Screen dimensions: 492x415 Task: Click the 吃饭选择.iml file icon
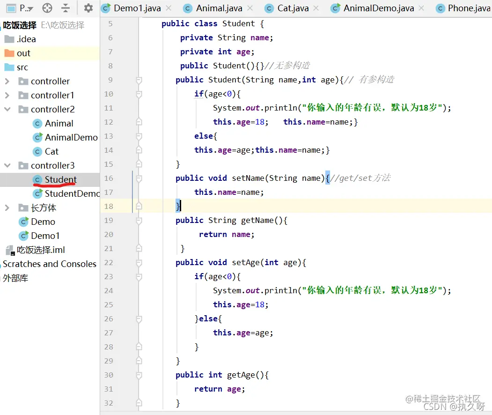[x=10, y=250]
